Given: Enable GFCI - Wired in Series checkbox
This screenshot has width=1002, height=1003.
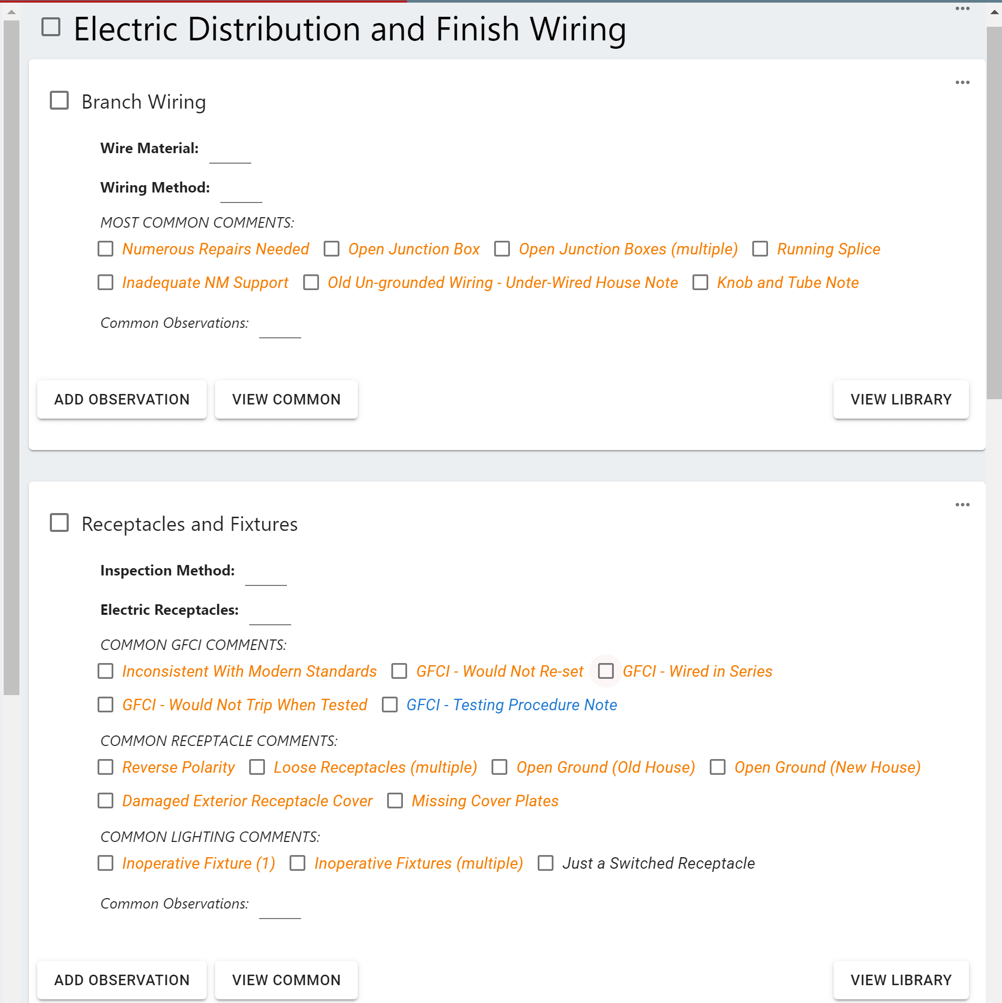Looking at the screenshot, I should pos(606,671).
